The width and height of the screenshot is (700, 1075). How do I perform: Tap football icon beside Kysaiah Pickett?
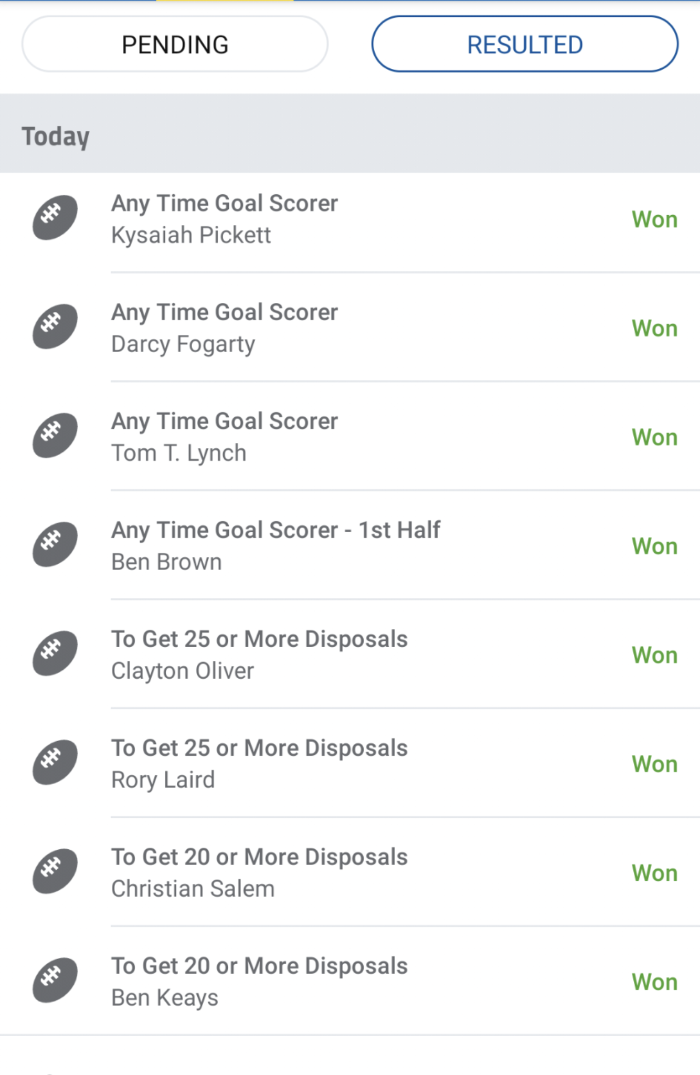(55, 218)
